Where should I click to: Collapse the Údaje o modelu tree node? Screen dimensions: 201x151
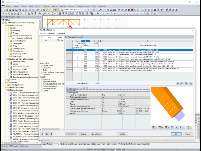tap(6, 25)
